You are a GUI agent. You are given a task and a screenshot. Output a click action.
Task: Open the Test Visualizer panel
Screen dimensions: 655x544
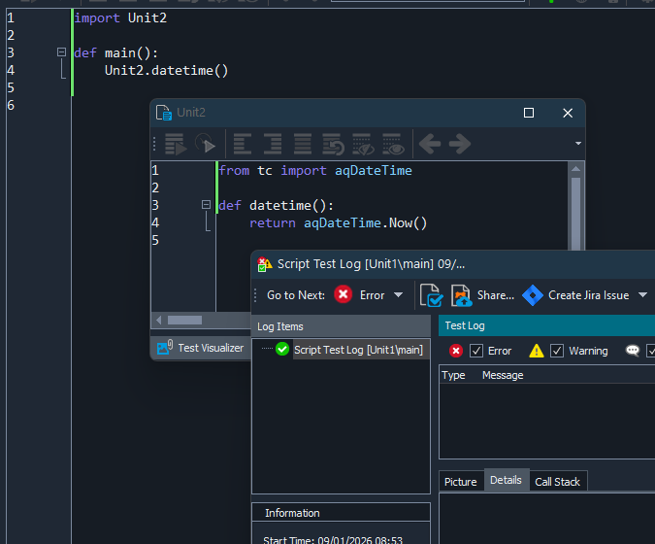201,348
